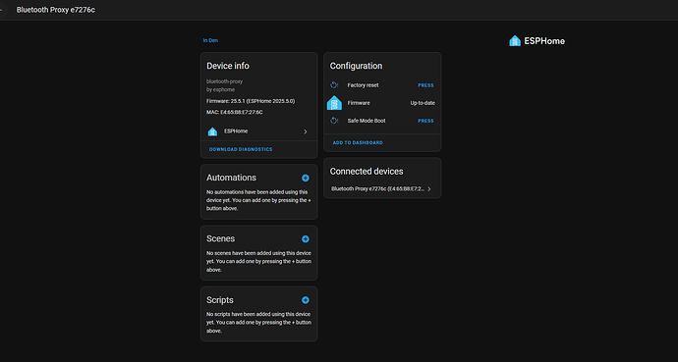Click the Safe Mode Boot restart icon
Image resolution: width=678 pixels, height=362 pixels.
(x=334, y=121)
